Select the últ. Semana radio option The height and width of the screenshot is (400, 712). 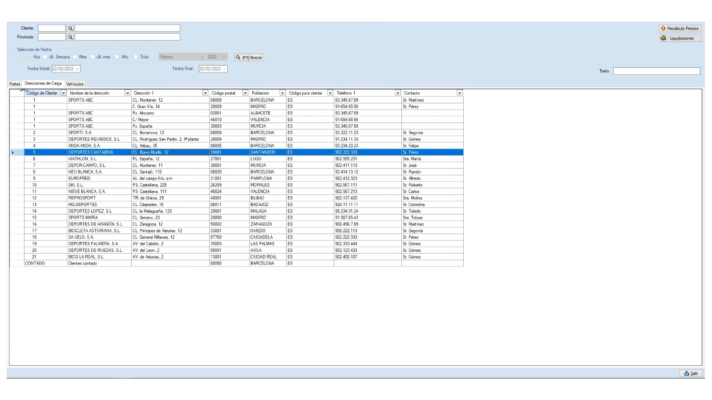(45, 57)
